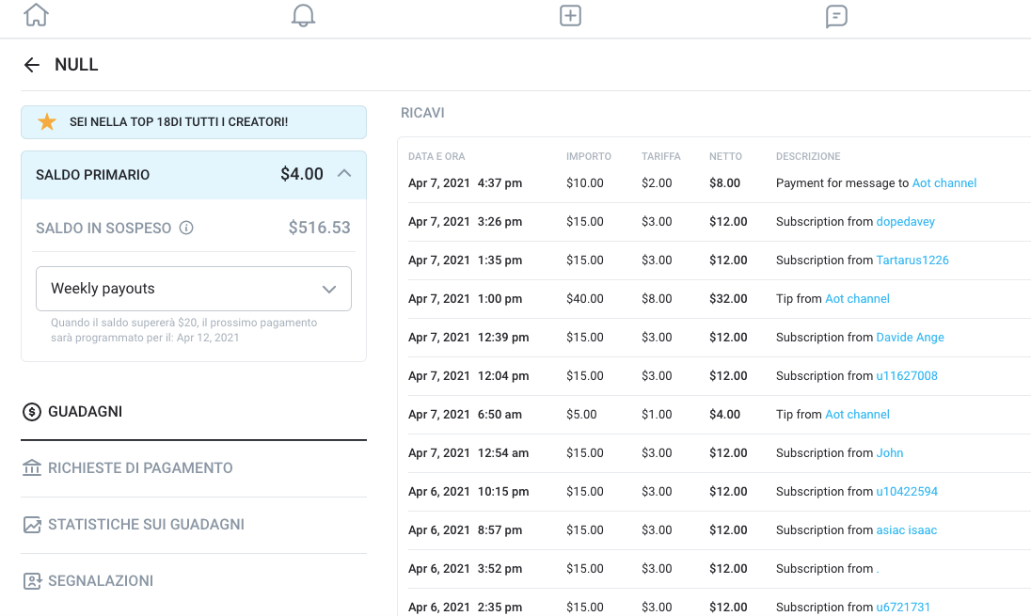Image resolution: width=1031 pixels, height=616 pixels.
Task: Open the asiac isaac subscriber link
Action: 906,530
